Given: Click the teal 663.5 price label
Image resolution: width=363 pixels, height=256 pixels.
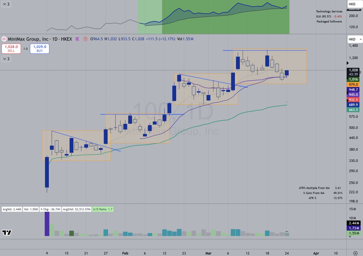Looking at the screenshot, I should click(x=353, y=110).
